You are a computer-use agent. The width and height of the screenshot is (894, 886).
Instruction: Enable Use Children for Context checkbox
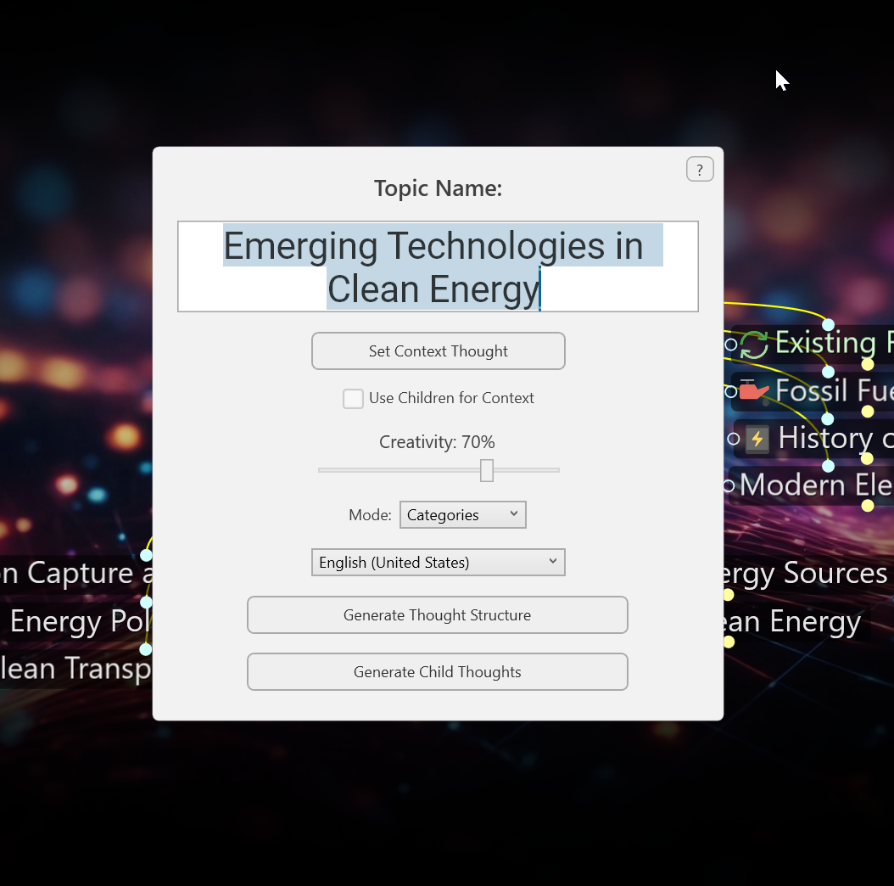tap(353, 399)
